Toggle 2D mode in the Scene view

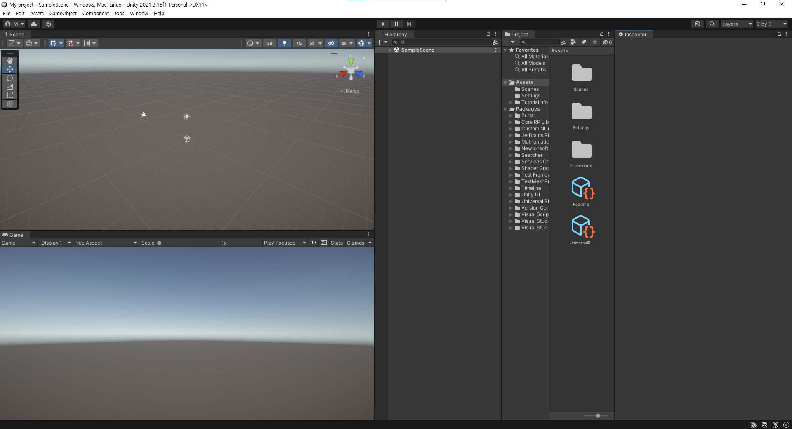pos(270,43)
